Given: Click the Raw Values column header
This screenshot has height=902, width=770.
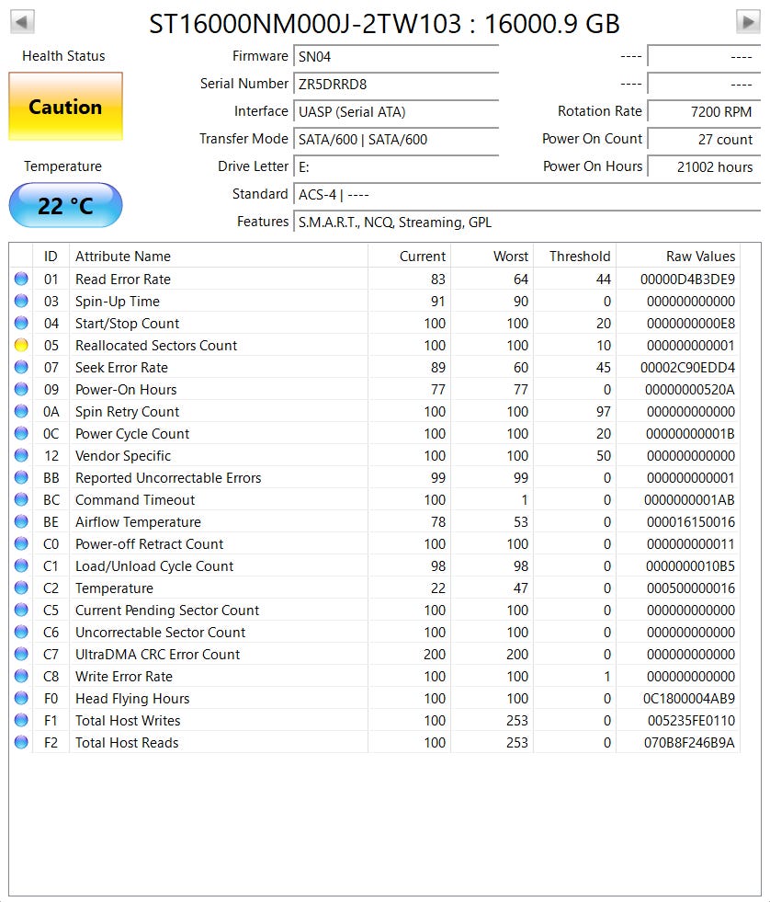Looking at the screenshot, I should click(x=700, y=257).
